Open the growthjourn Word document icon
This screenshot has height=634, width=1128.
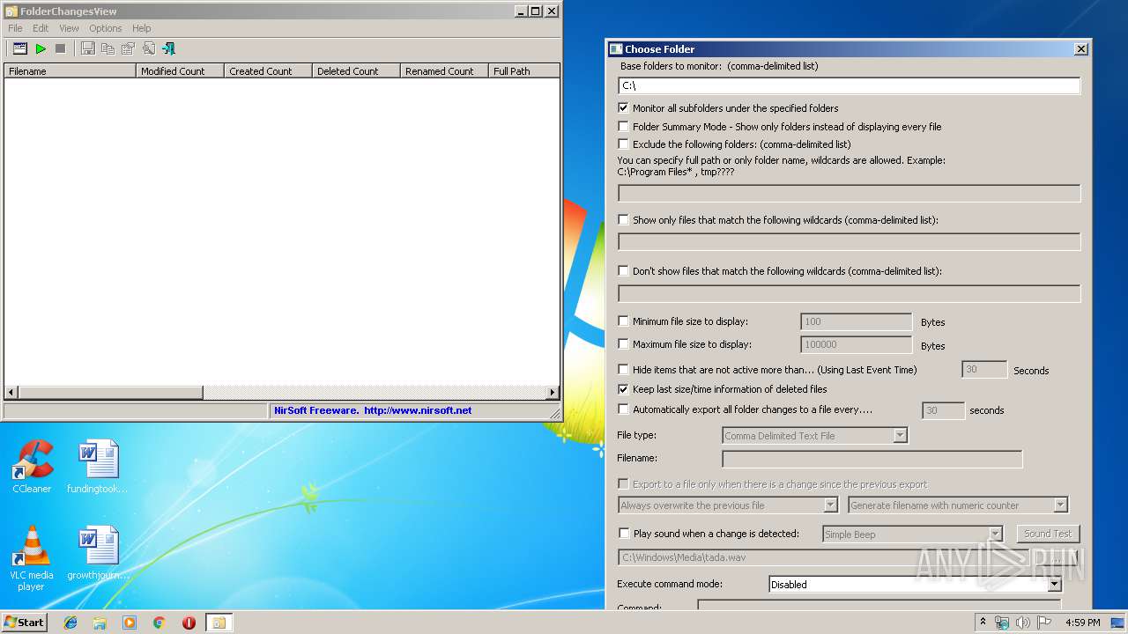click(x=98, y=553)
